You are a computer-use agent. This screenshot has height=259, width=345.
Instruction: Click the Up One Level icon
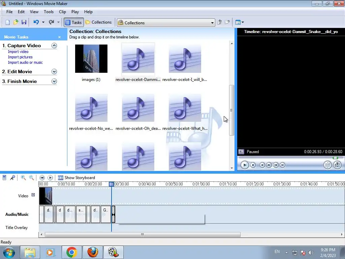[x=219, y=22]
